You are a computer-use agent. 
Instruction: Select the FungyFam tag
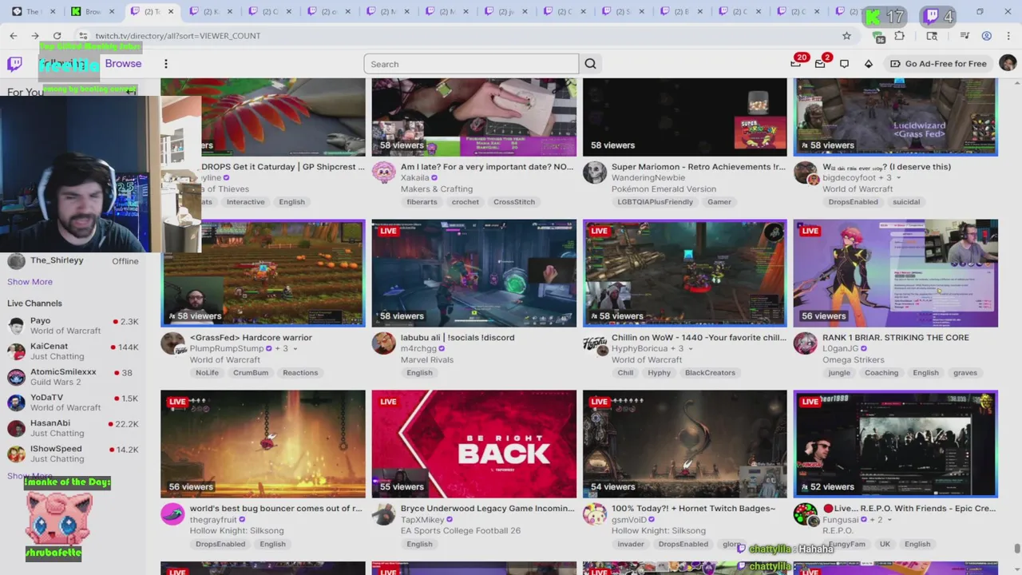tap(846, 544)
